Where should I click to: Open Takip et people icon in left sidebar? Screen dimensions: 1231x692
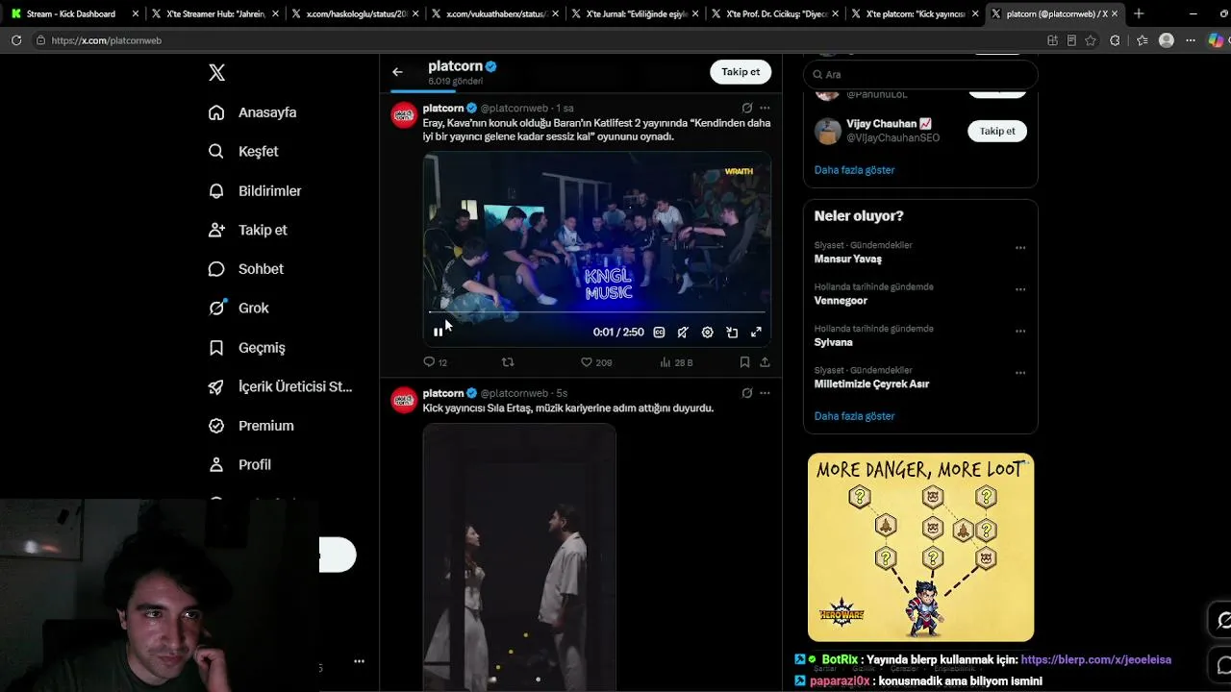tap(216, 230)
